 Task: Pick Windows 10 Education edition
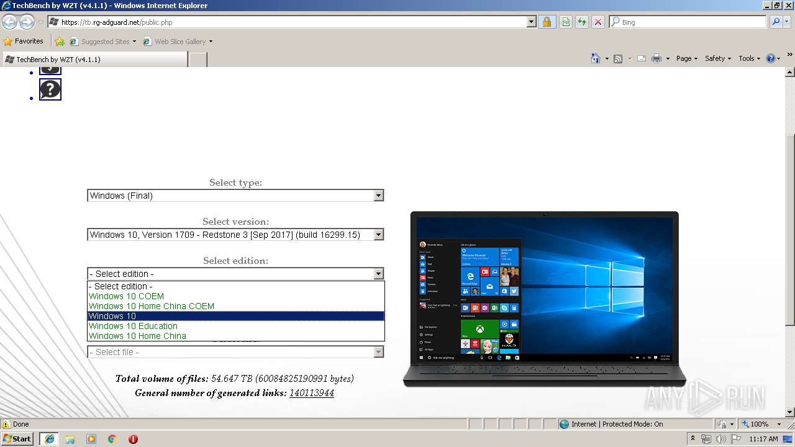(x=236, y=326)
